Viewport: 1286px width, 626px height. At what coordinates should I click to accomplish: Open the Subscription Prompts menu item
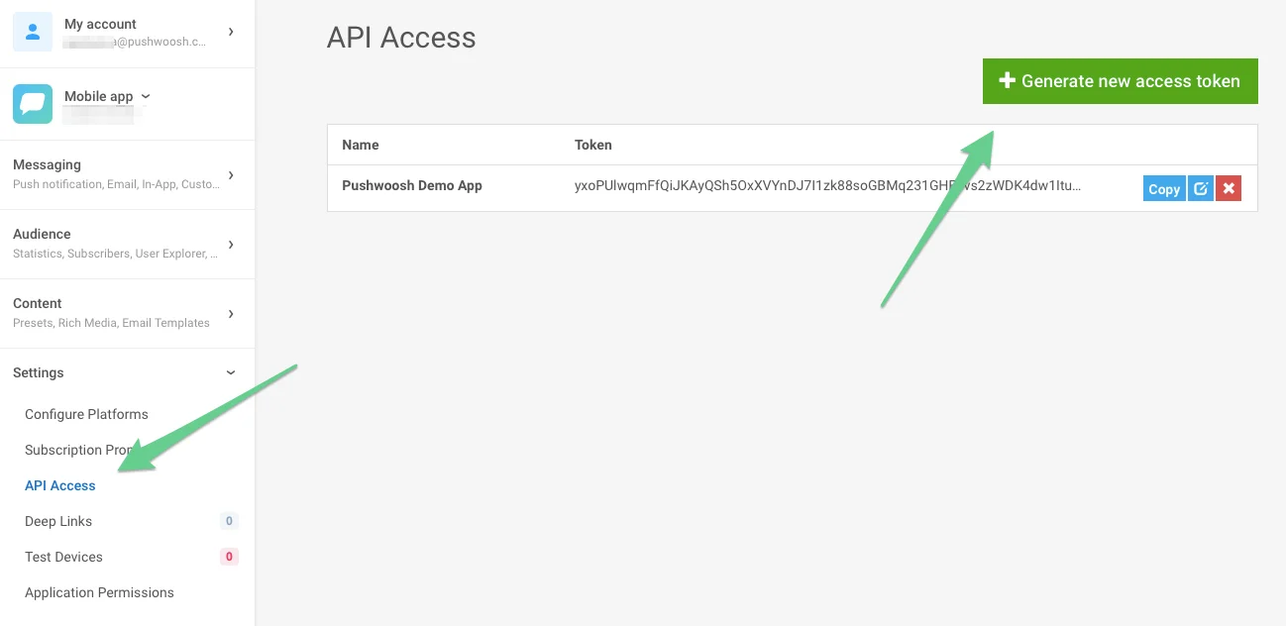(x=69, y=450)
